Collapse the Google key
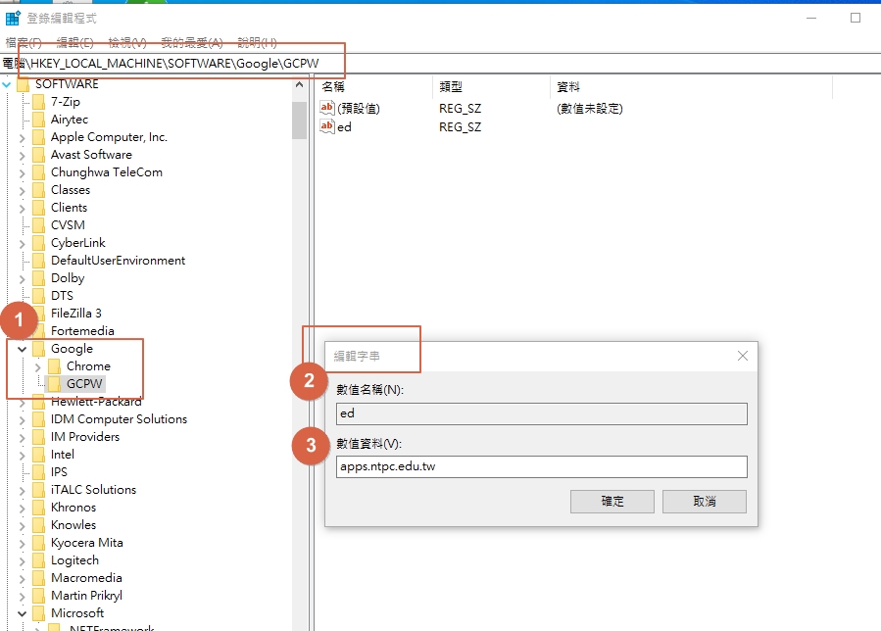 tap(22, 349)
